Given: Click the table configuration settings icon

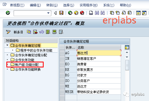Looking at the screenshot, I should pos(127,47).
